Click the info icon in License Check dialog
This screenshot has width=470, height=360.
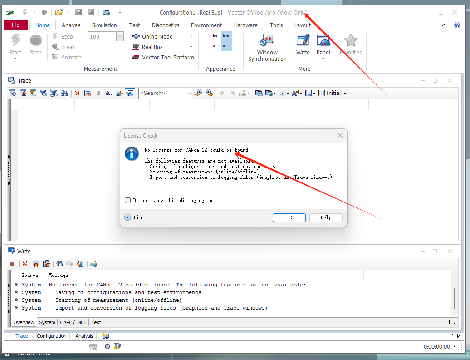132,153
